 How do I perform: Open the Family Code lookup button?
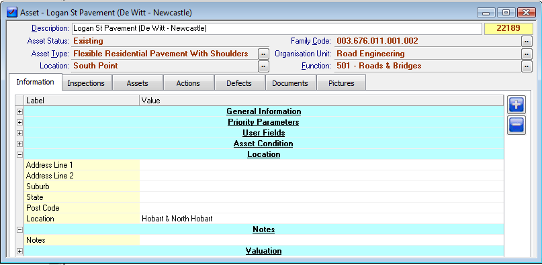(527, 42)
